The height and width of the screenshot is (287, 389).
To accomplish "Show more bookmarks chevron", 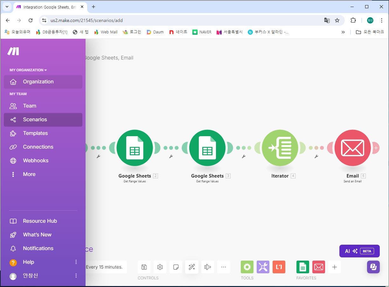I will (x=343, y=32).
